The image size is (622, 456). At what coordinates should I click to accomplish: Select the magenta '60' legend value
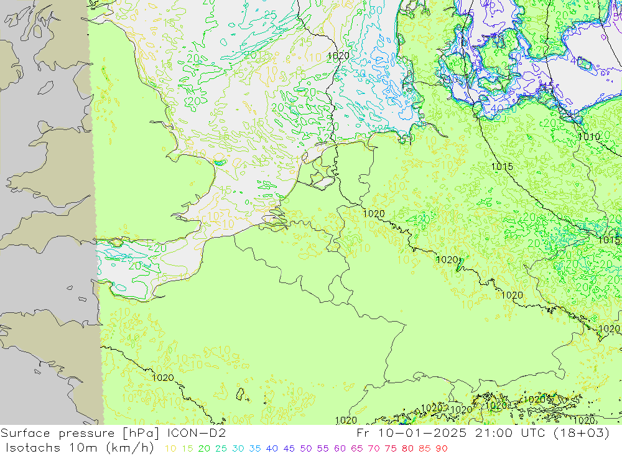tap(340, 449)
